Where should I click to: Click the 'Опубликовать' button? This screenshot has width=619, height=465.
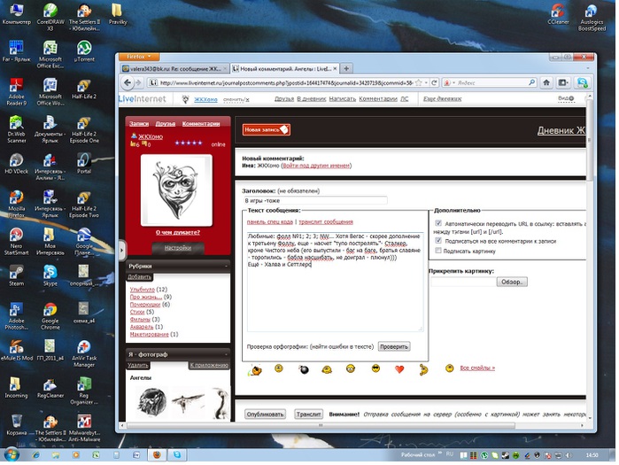point(265,415)
